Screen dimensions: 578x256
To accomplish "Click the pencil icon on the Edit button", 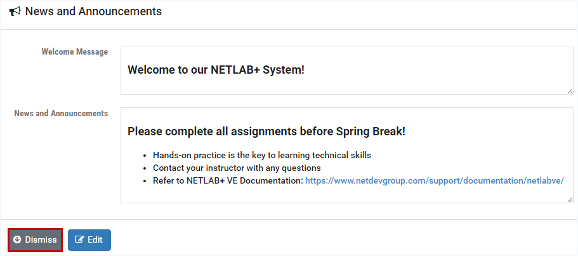I will point(79,240).
